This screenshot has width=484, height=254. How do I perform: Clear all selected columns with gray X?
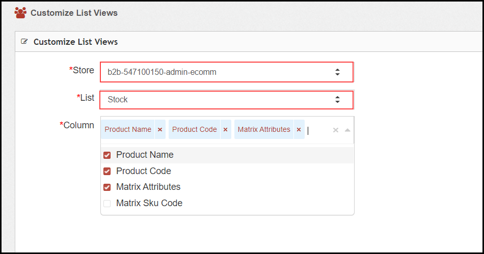pos(336,130)
